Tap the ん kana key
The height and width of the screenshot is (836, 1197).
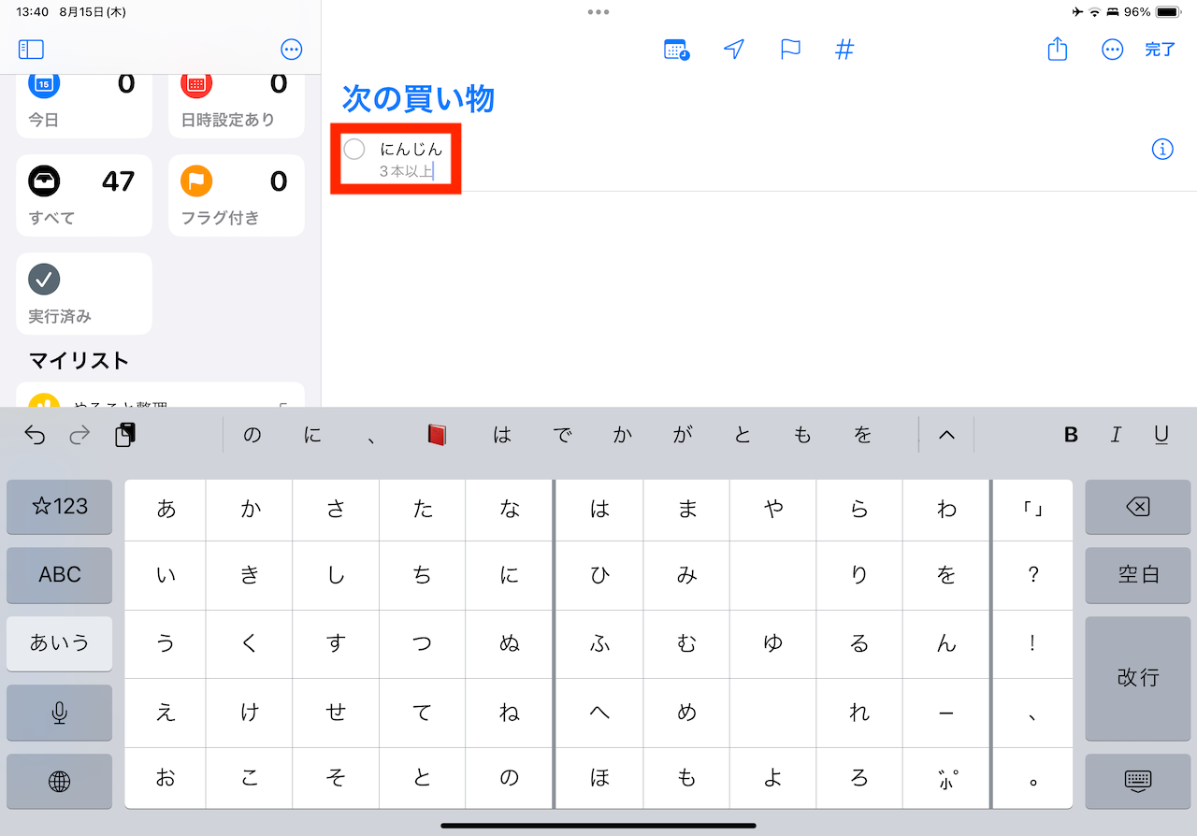click(946, 643)
